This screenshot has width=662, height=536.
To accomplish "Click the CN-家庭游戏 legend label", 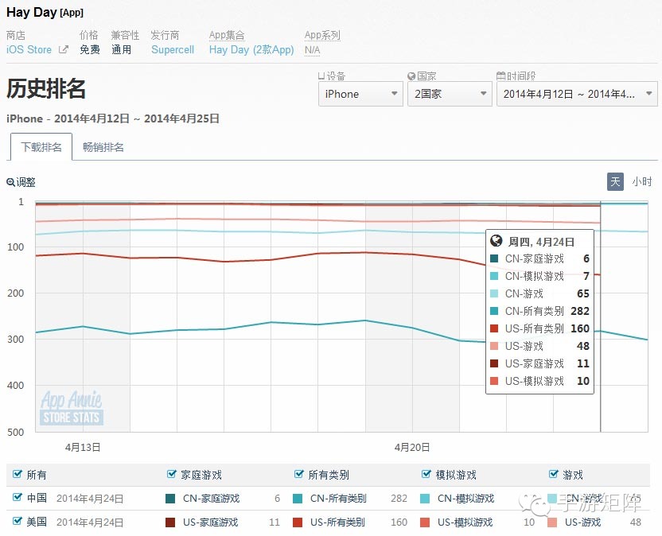I will pos(211,499).
